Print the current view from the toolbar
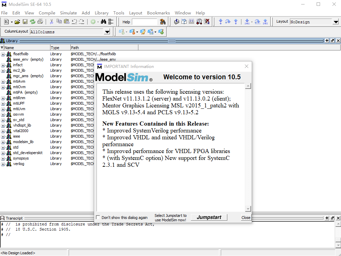 (x=40, y=21)
